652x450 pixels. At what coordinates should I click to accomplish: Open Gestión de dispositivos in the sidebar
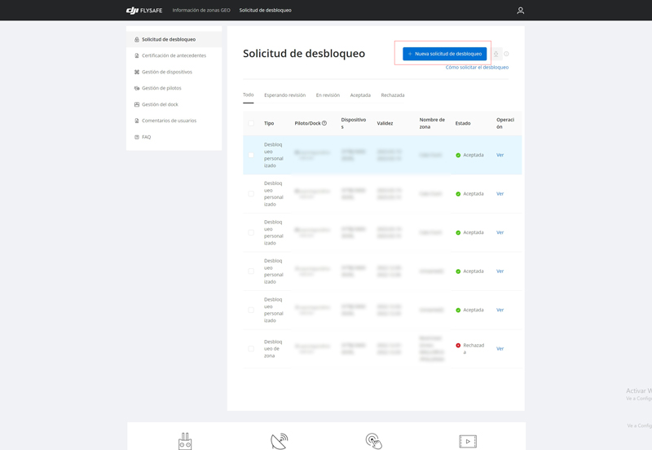pos(166,72)
